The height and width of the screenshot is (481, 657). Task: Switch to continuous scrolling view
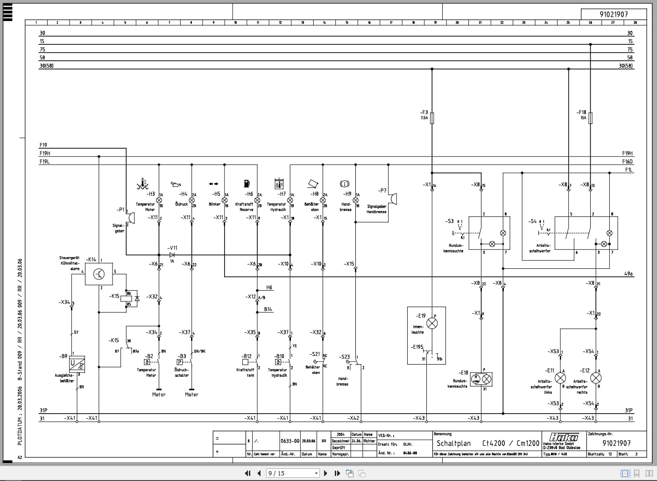coord(637,474)
